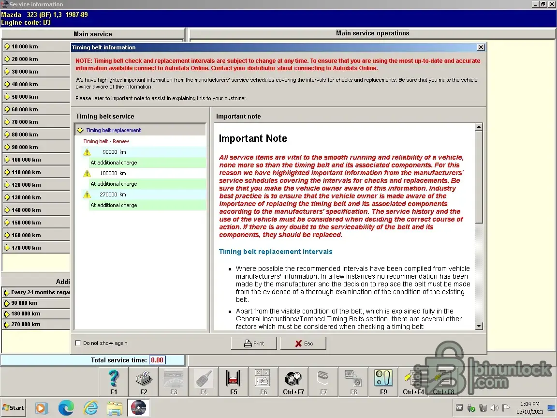Click the greyed F7 toolbar icon

323,378
